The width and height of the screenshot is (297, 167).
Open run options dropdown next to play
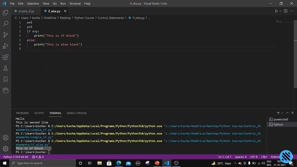point(280,11)
